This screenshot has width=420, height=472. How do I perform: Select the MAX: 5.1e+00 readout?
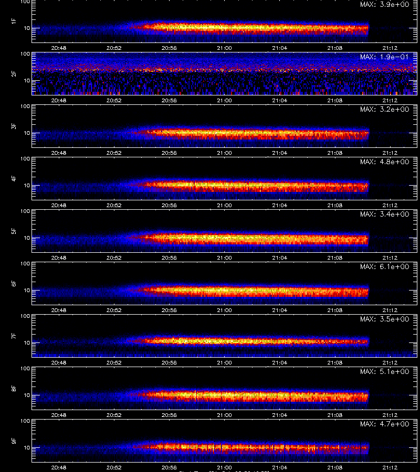(385, 371)
